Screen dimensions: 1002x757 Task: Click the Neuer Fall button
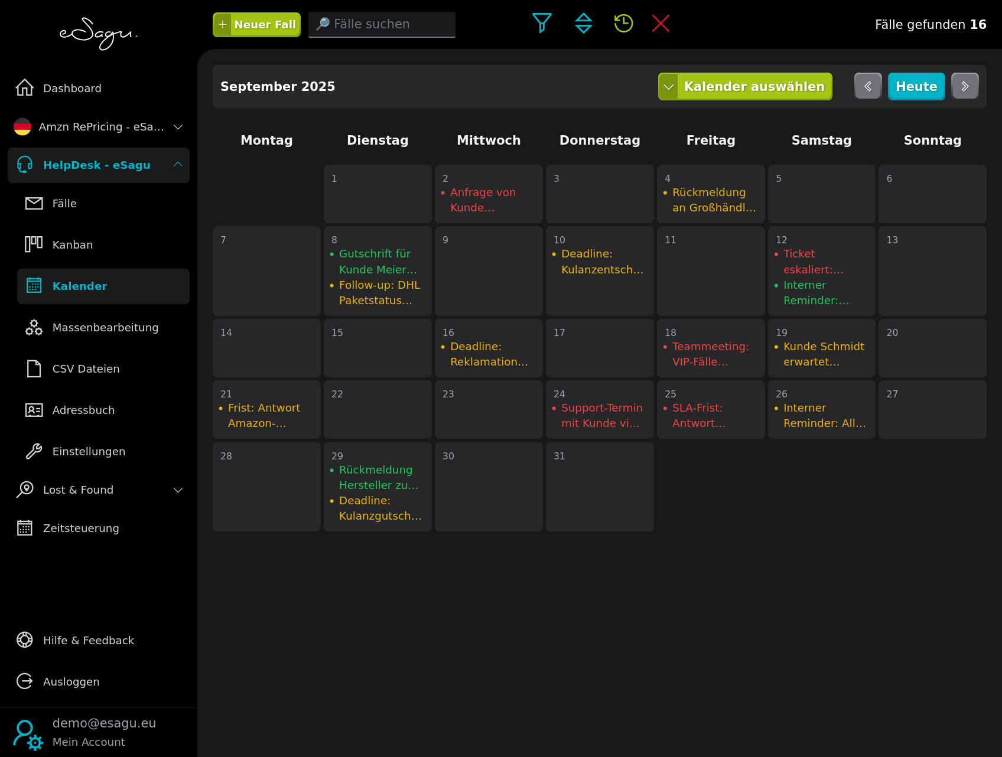pos(256,24)
